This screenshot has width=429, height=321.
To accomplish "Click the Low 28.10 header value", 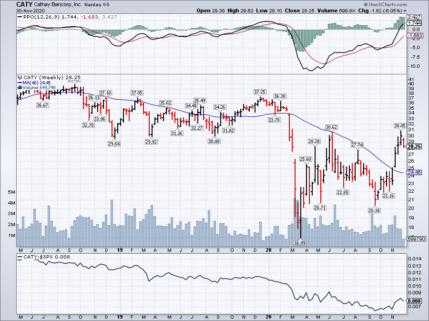I will [x=269, y=10].
